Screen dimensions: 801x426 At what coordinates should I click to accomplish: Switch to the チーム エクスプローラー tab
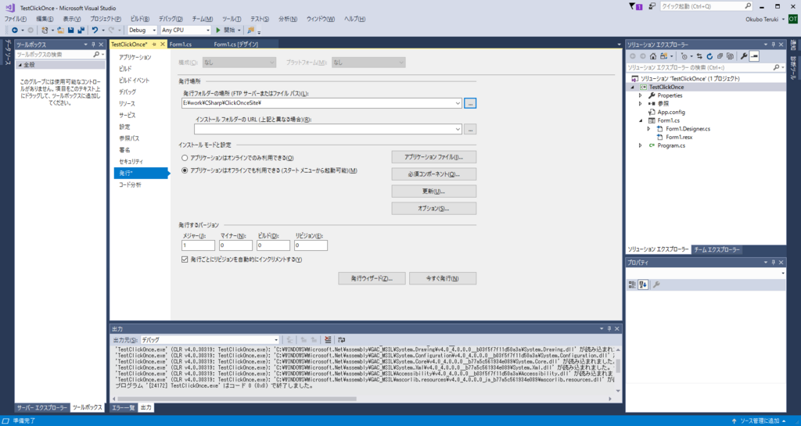(x=717, y=250)
